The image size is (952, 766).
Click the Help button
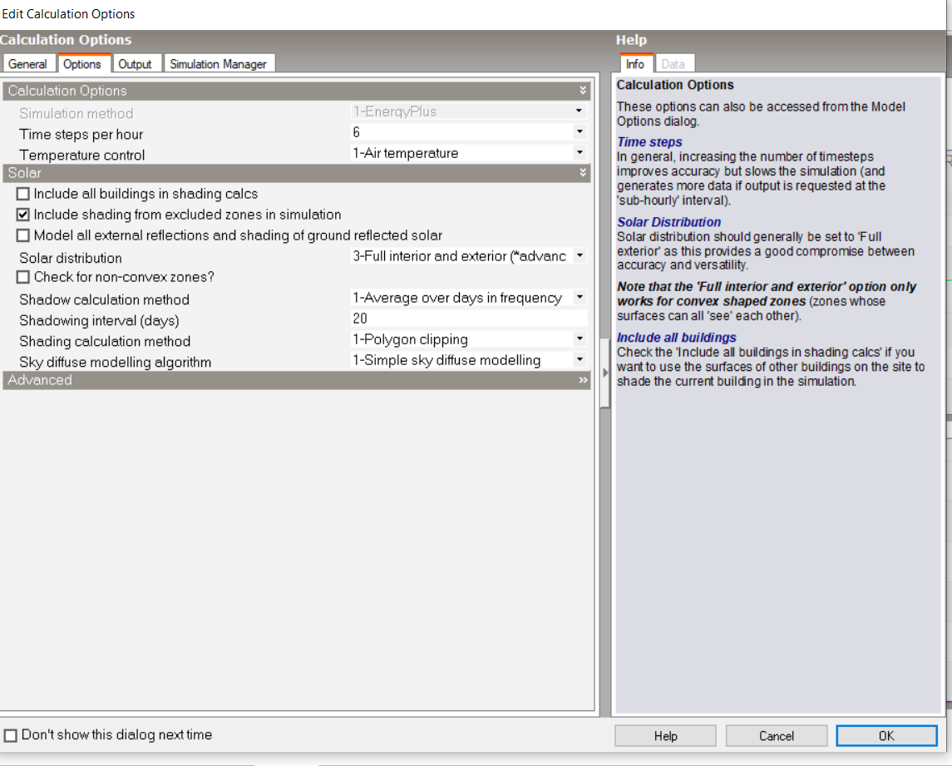click(665, 735)
